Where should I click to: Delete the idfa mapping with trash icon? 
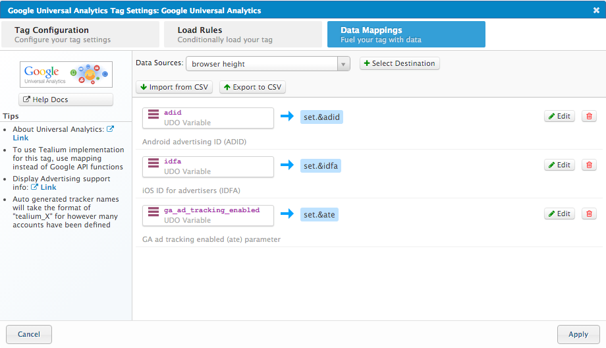click(x=589, y=165)
